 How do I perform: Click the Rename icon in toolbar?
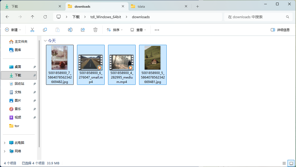pyautogui.click(x=70, y=30)
